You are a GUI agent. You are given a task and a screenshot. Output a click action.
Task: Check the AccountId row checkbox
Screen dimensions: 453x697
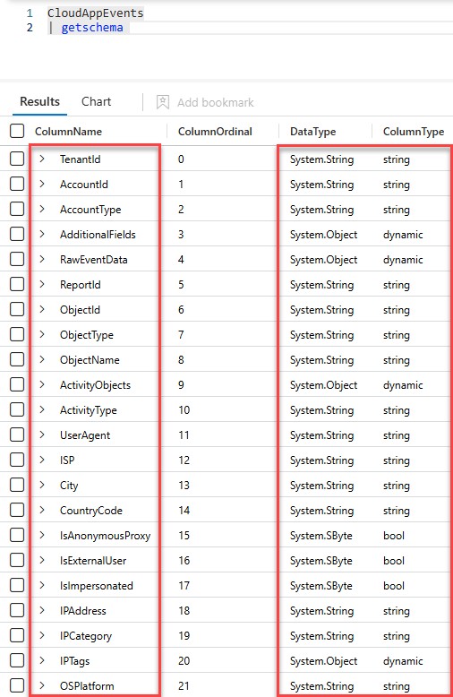[17, 184]
